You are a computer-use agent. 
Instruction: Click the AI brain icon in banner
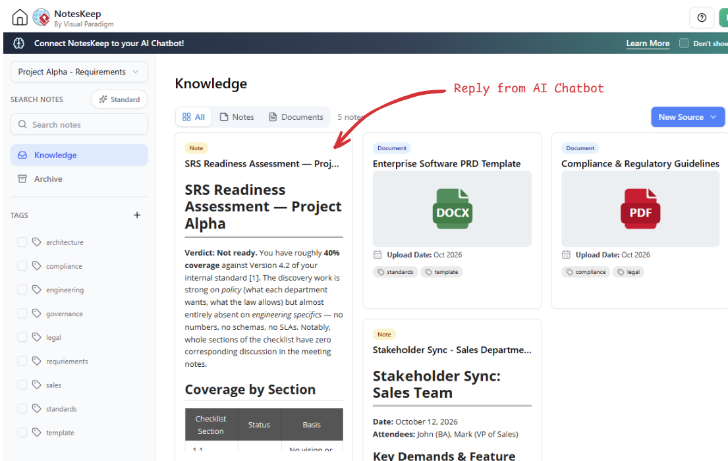coord(19,43)
